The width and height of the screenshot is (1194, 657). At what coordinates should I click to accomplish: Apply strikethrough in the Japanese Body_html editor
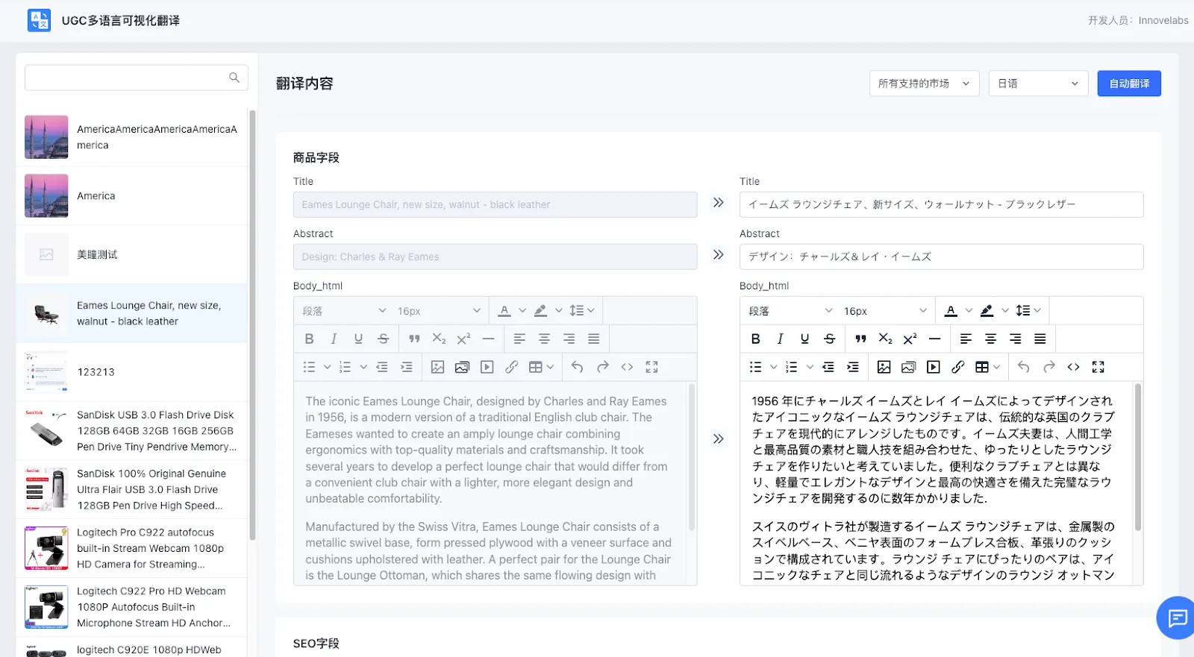point(829,339)
